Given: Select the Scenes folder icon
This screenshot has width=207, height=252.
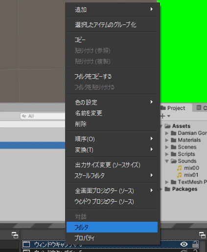Looking at the screenshot, I should tap(173, 147).
